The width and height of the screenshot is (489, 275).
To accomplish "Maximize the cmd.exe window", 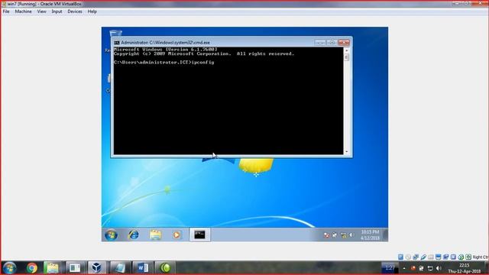I will pyautogui.click(x=332, y=43).
